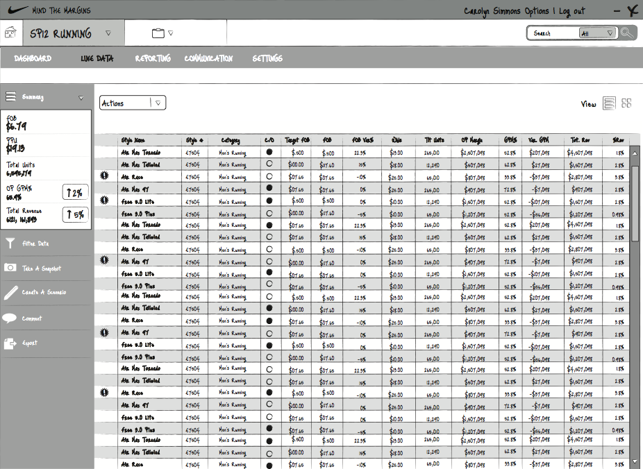Expand the arrow beside the folder icon
Image resolution: width=643 pixels, height=469 pixels.
point(171,33)
